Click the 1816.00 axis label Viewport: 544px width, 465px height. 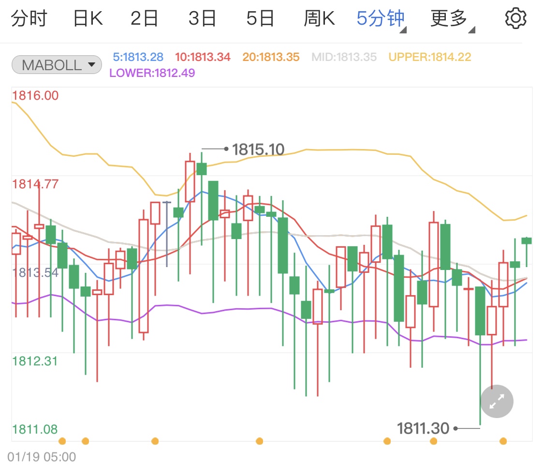pos(35,95)
